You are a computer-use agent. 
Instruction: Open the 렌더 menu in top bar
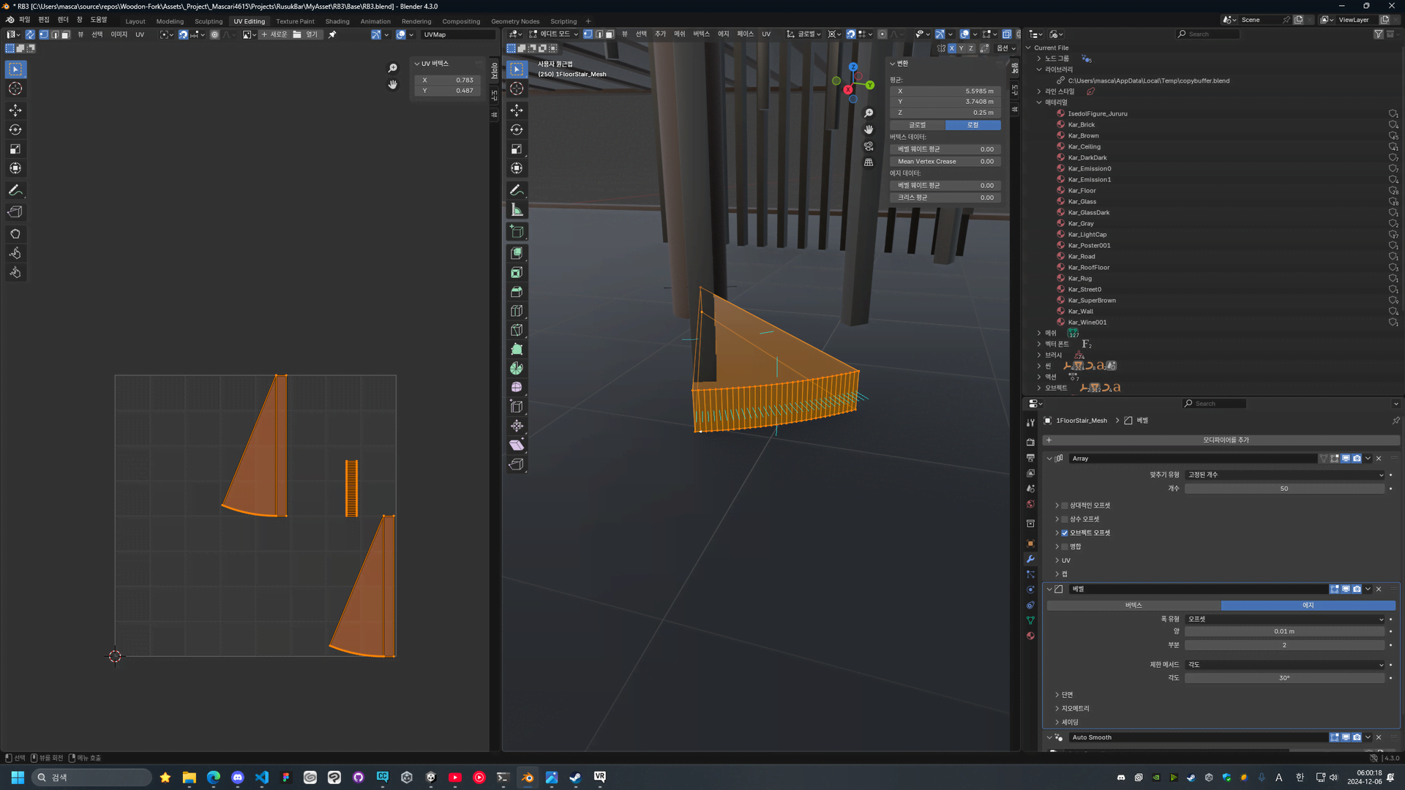[63, 20]
